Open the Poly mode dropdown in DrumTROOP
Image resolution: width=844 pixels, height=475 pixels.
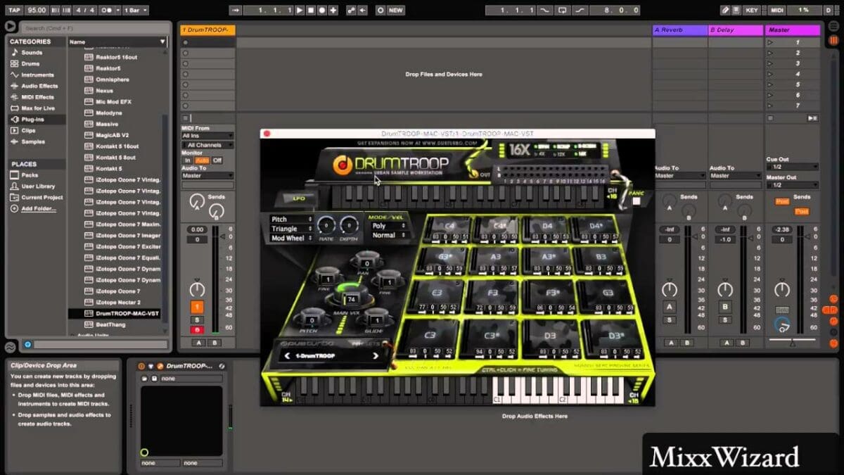pyautogui.click(x=390, y=227)
